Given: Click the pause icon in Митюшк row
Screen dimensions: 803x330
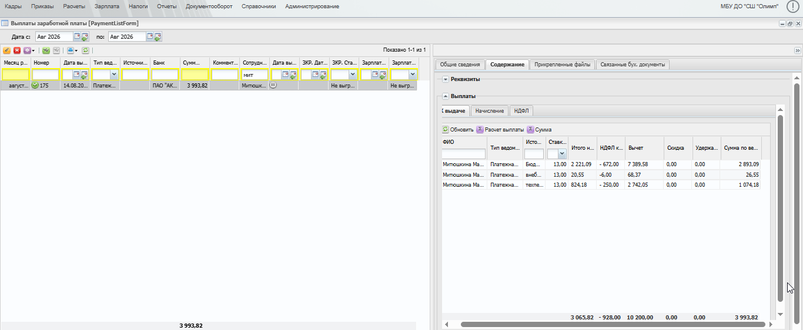Looking at the screenshot, I should tap(273, 85).
